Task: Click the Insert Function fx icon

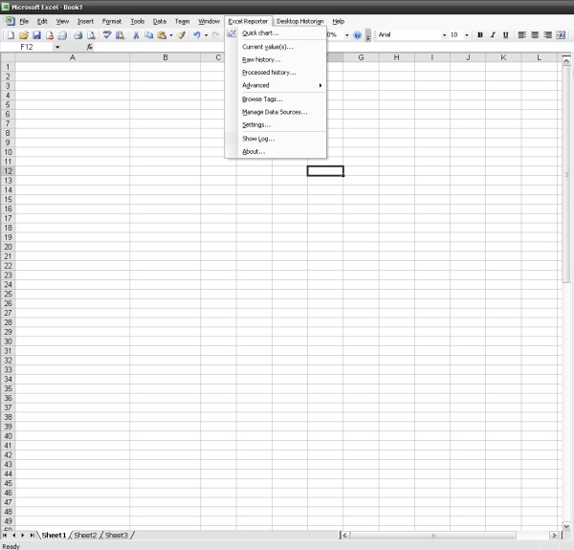Action: (90, 47)
